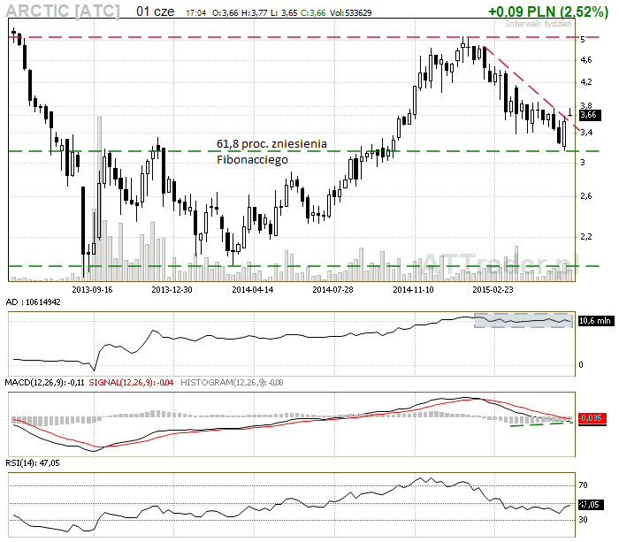619x542 pixels.
Task: Click the 2015-02-23 date axis label
Action: click(x=493, y=290)
